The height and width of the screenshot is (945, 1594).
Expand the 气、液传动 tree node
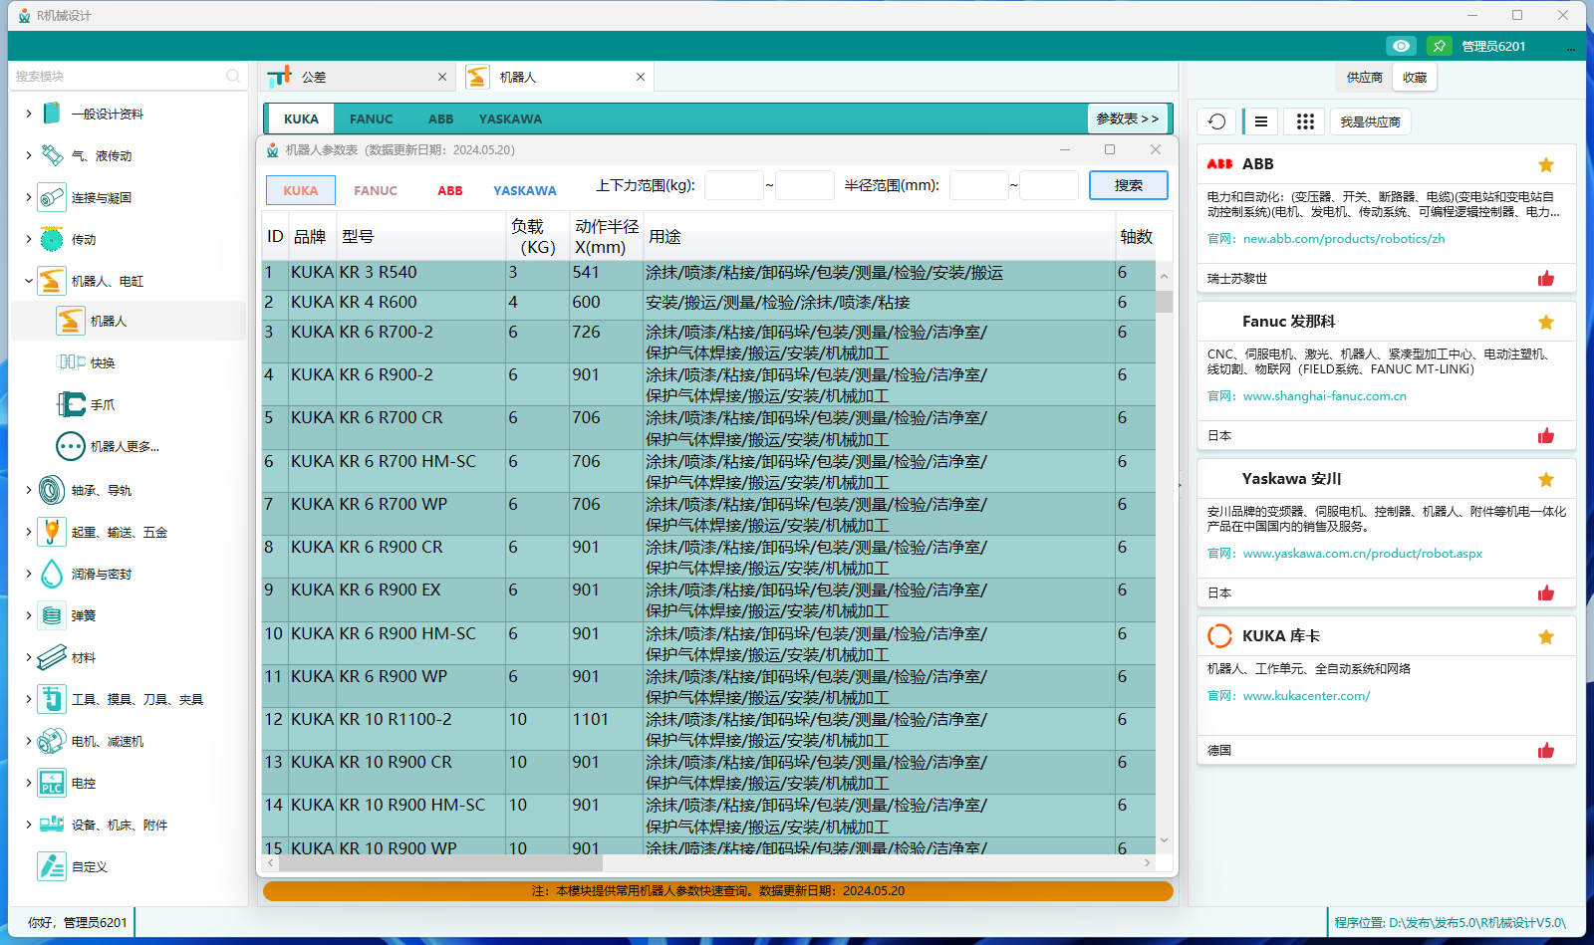(28, 155)
